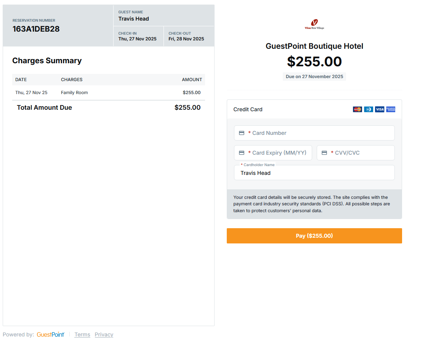Click the GuestPoint logo in footer

tap(51, 334)
